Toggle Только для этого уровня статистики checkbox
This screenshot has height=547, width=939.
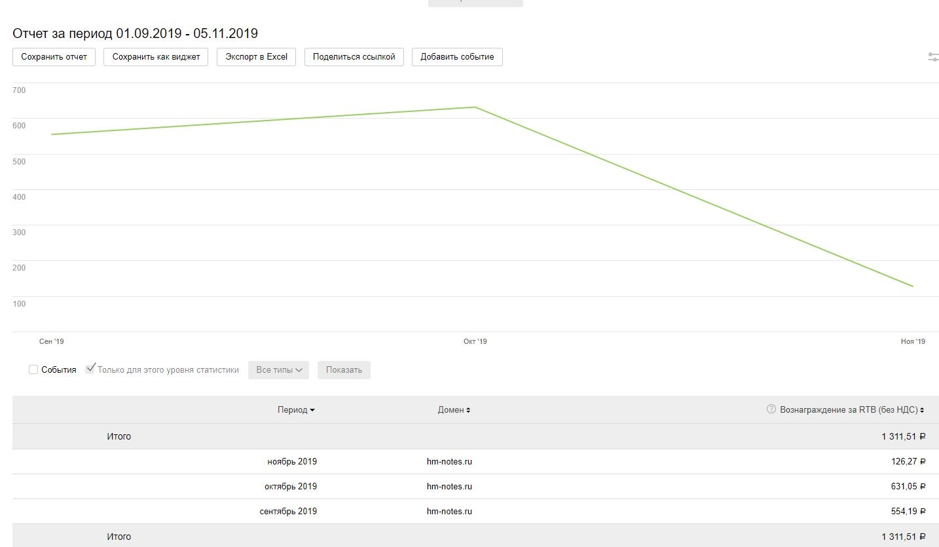coord(90,369)
